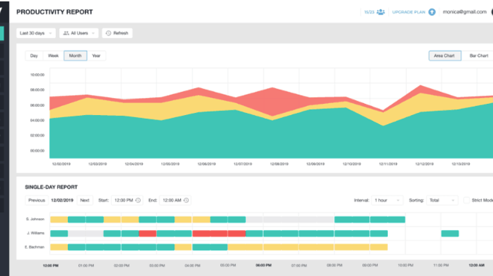Viewport: 493px width, 276px height.
Task: Go to the Previous day
Action: pos(36,200)
